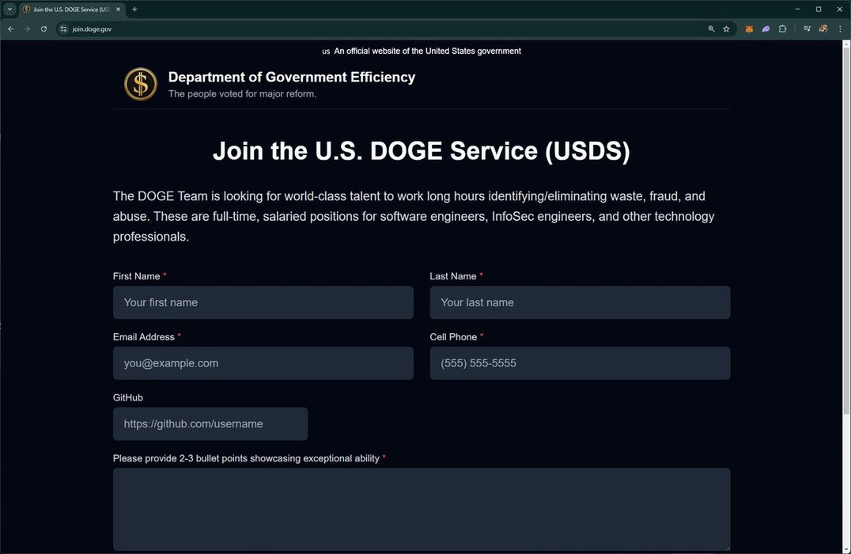This screenshot has width=851, height=554.
Task: Click the 'Cell Phone' field label
Action: click(453, 337)
